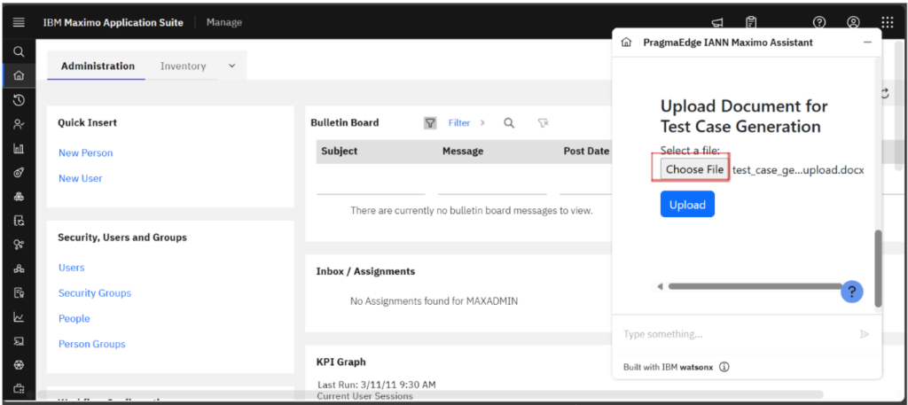Open the history clock icon in sidebar
Image resolution: width=908 pixels, height=405 pixels.
pyautogui.click(x=19, y=100)
